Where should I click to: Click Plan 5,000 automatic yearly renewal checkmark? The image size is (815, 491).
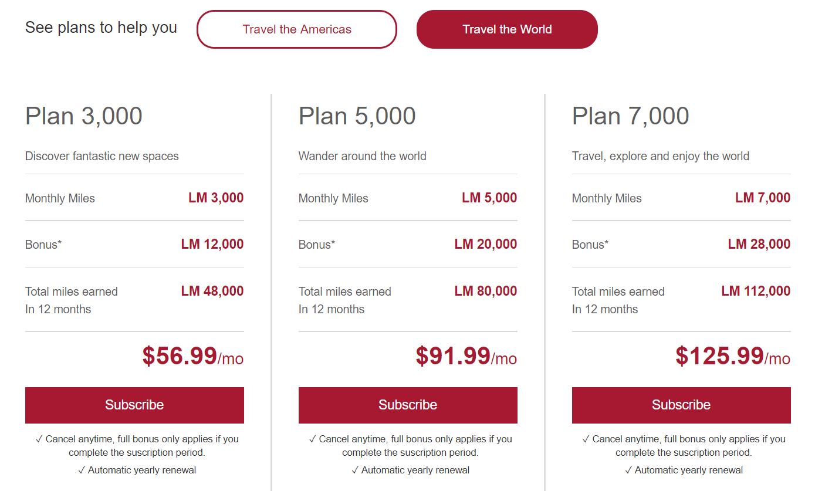click(355, 470)
